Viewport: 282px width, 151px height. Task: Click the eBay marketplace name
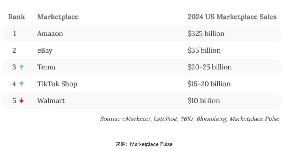pos(45,51)
